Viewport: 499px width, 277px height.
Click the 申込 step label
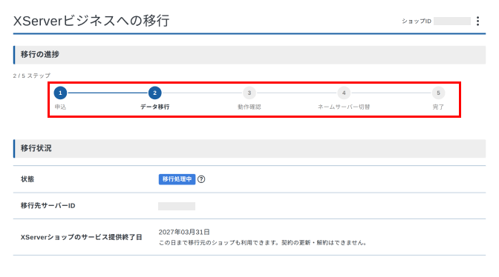60,107
